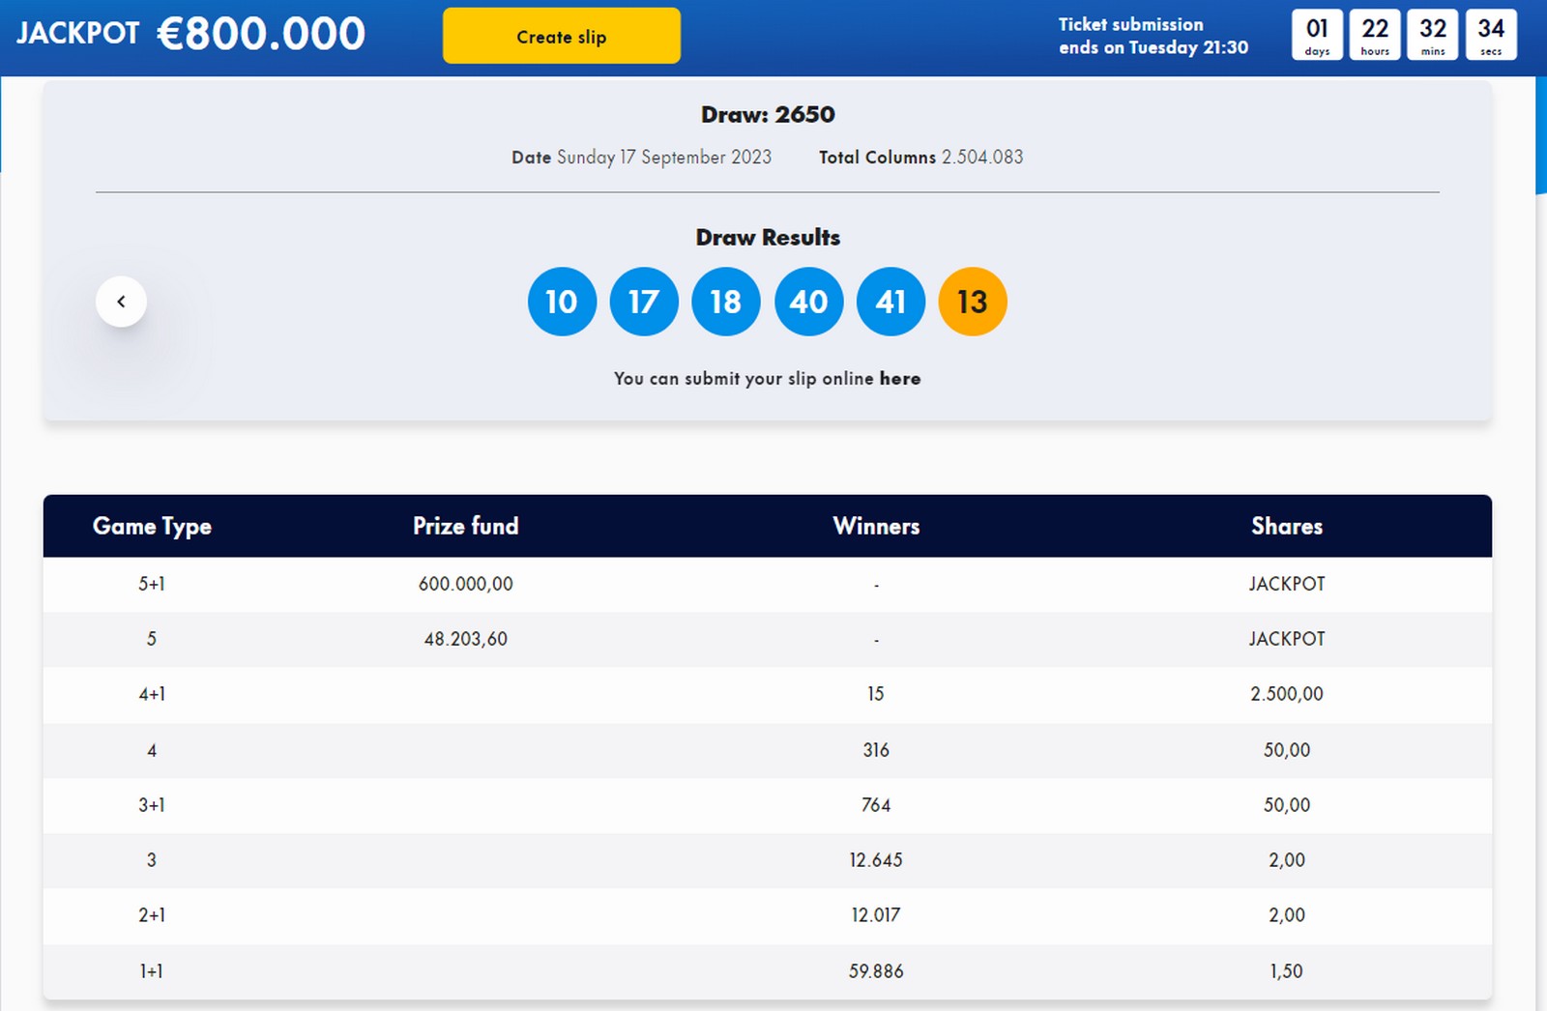Click the €800.000 jackpot amount

click(261, 34)
